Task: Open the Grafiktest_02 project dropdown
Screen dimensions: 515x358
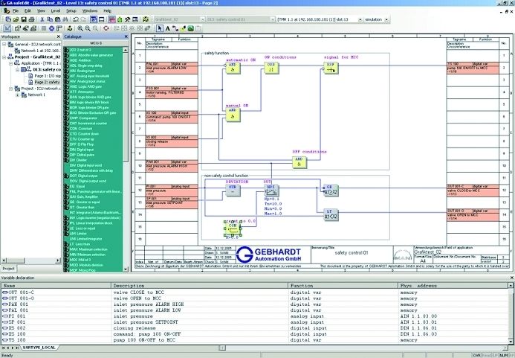Action: [202, 19]
